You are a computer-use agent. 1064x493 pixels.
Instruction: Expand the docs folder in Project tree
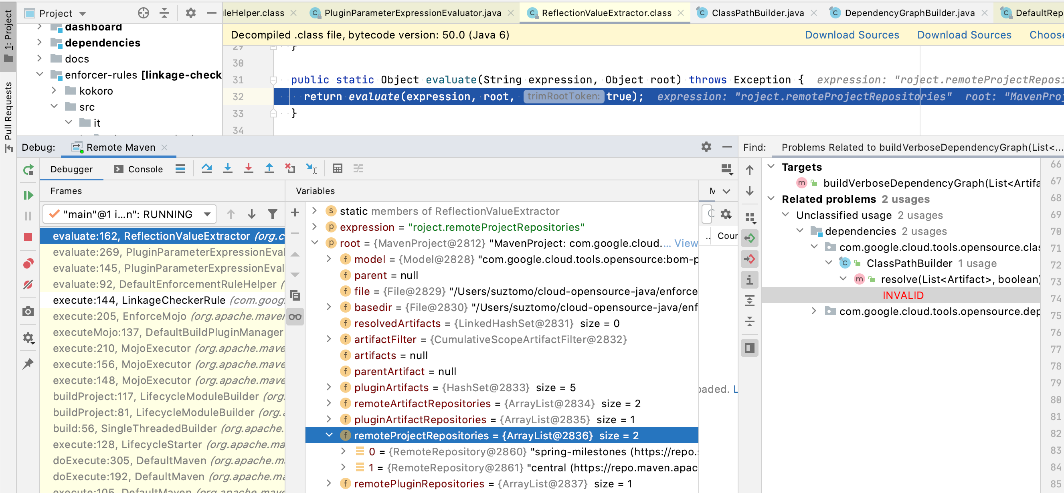click(x=40, y=58)
